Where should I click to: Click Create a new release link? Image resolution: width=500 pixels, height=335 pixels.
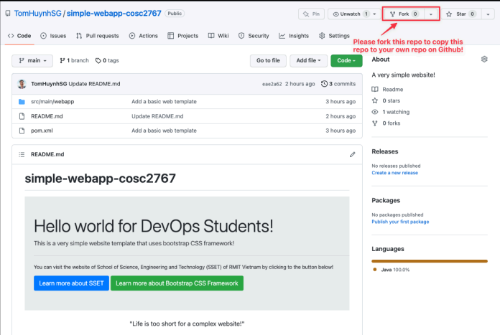(x=395, y=173)
